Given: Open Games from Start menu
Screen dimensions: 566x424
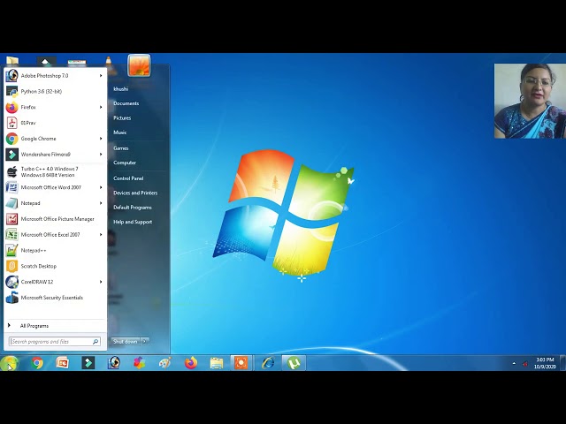Looking at the screenshot, I should [x=120, y=148].
